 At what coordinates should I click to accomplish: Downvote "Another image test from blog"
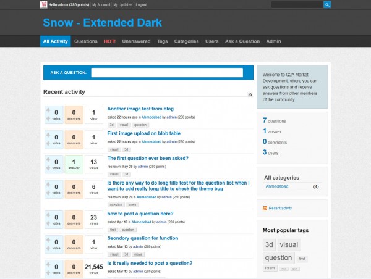click(x=49, y=119)
